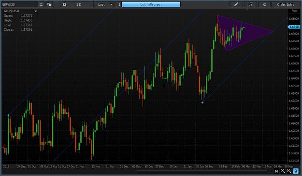Click the 18 Feb date axis label
The image size is (302, 176).
pos(223,166)
